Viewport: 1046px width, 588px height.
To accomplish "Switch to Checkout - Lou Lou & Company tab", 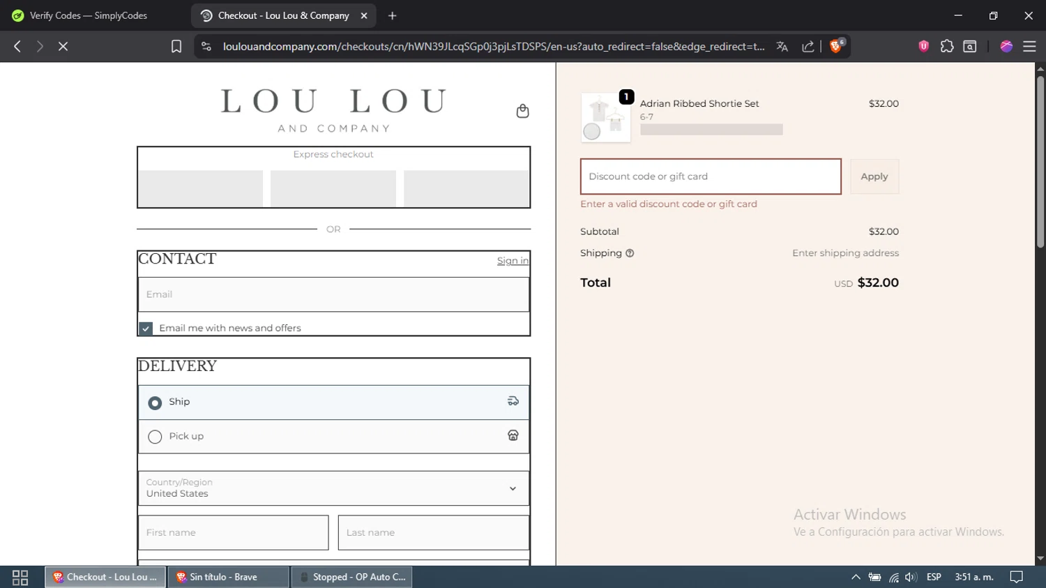I will [x=283, y=15].
